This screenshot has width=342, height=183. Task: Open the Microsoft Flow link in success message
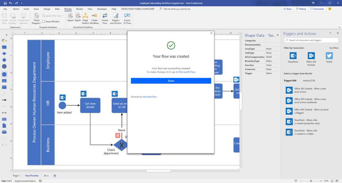coord(187,72)
